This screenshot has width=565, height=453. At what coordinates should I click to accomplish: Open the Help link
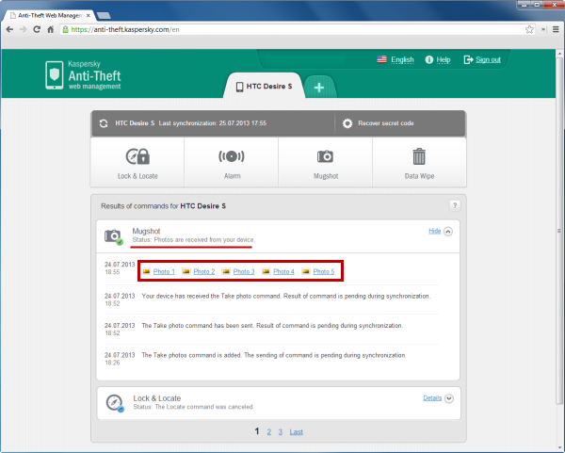click(444, 60)
